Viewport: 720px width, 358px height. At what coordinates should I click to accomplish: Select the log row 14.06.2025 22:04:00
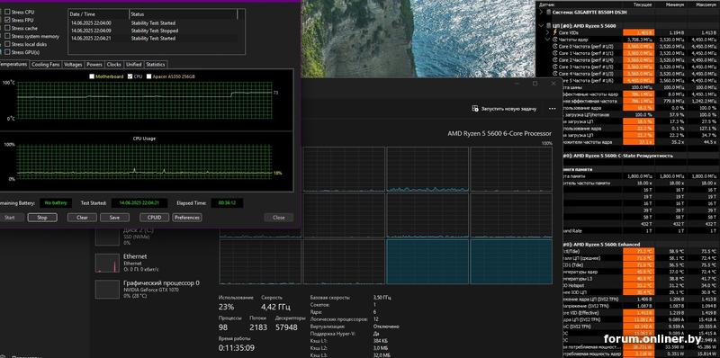click(x=153, y=23)
